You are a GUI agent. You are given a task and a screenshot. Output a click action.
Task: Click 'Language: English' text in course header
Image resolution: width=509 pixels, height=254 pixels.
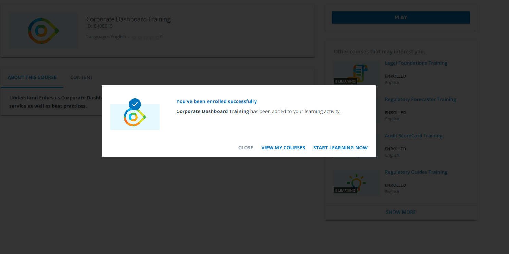click(106, 37)
